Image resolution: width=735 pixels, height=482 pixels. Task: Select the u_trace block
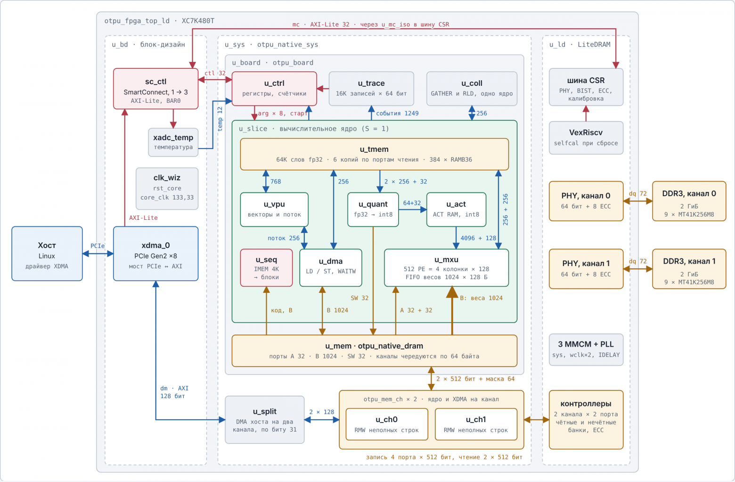point(371,89)
